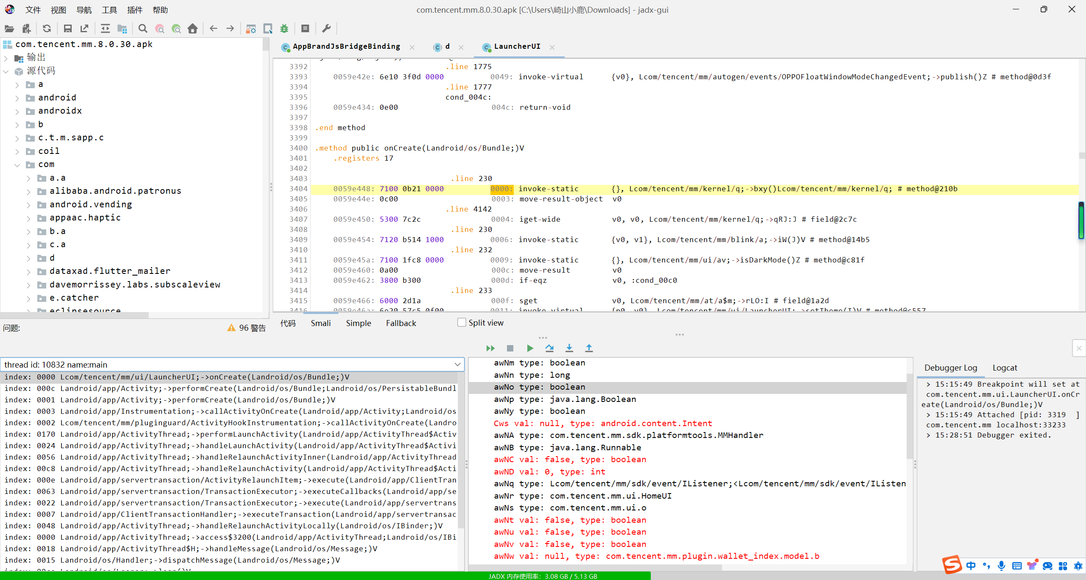1086x580 pixels.
Task: Save all with the floppy disk icon
Action: (x=67, y=28)
